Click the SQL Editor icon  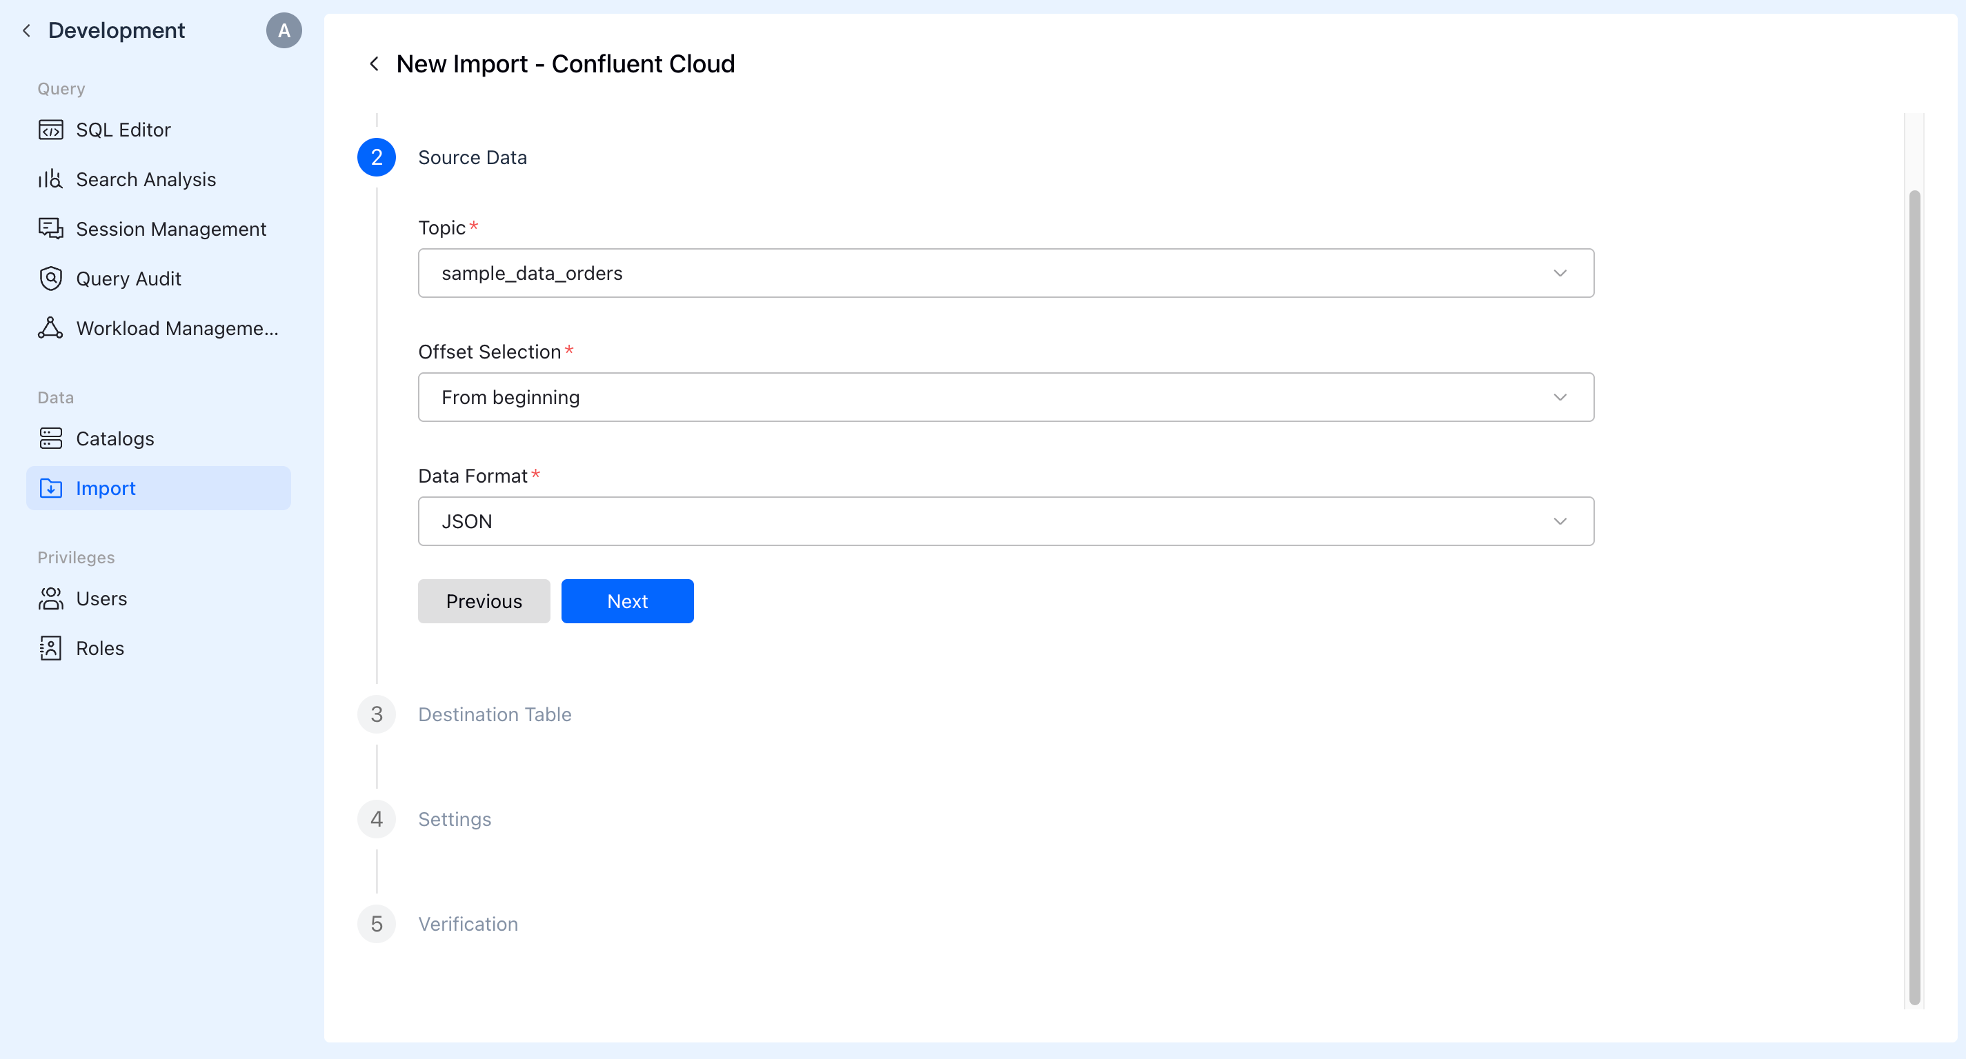(50, 130)
